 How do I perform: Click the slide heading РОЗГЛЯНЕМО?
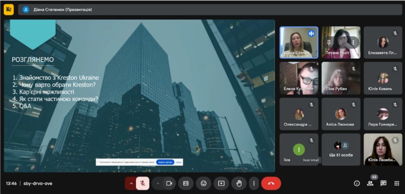pyautogui.click(x=33, y=60)
